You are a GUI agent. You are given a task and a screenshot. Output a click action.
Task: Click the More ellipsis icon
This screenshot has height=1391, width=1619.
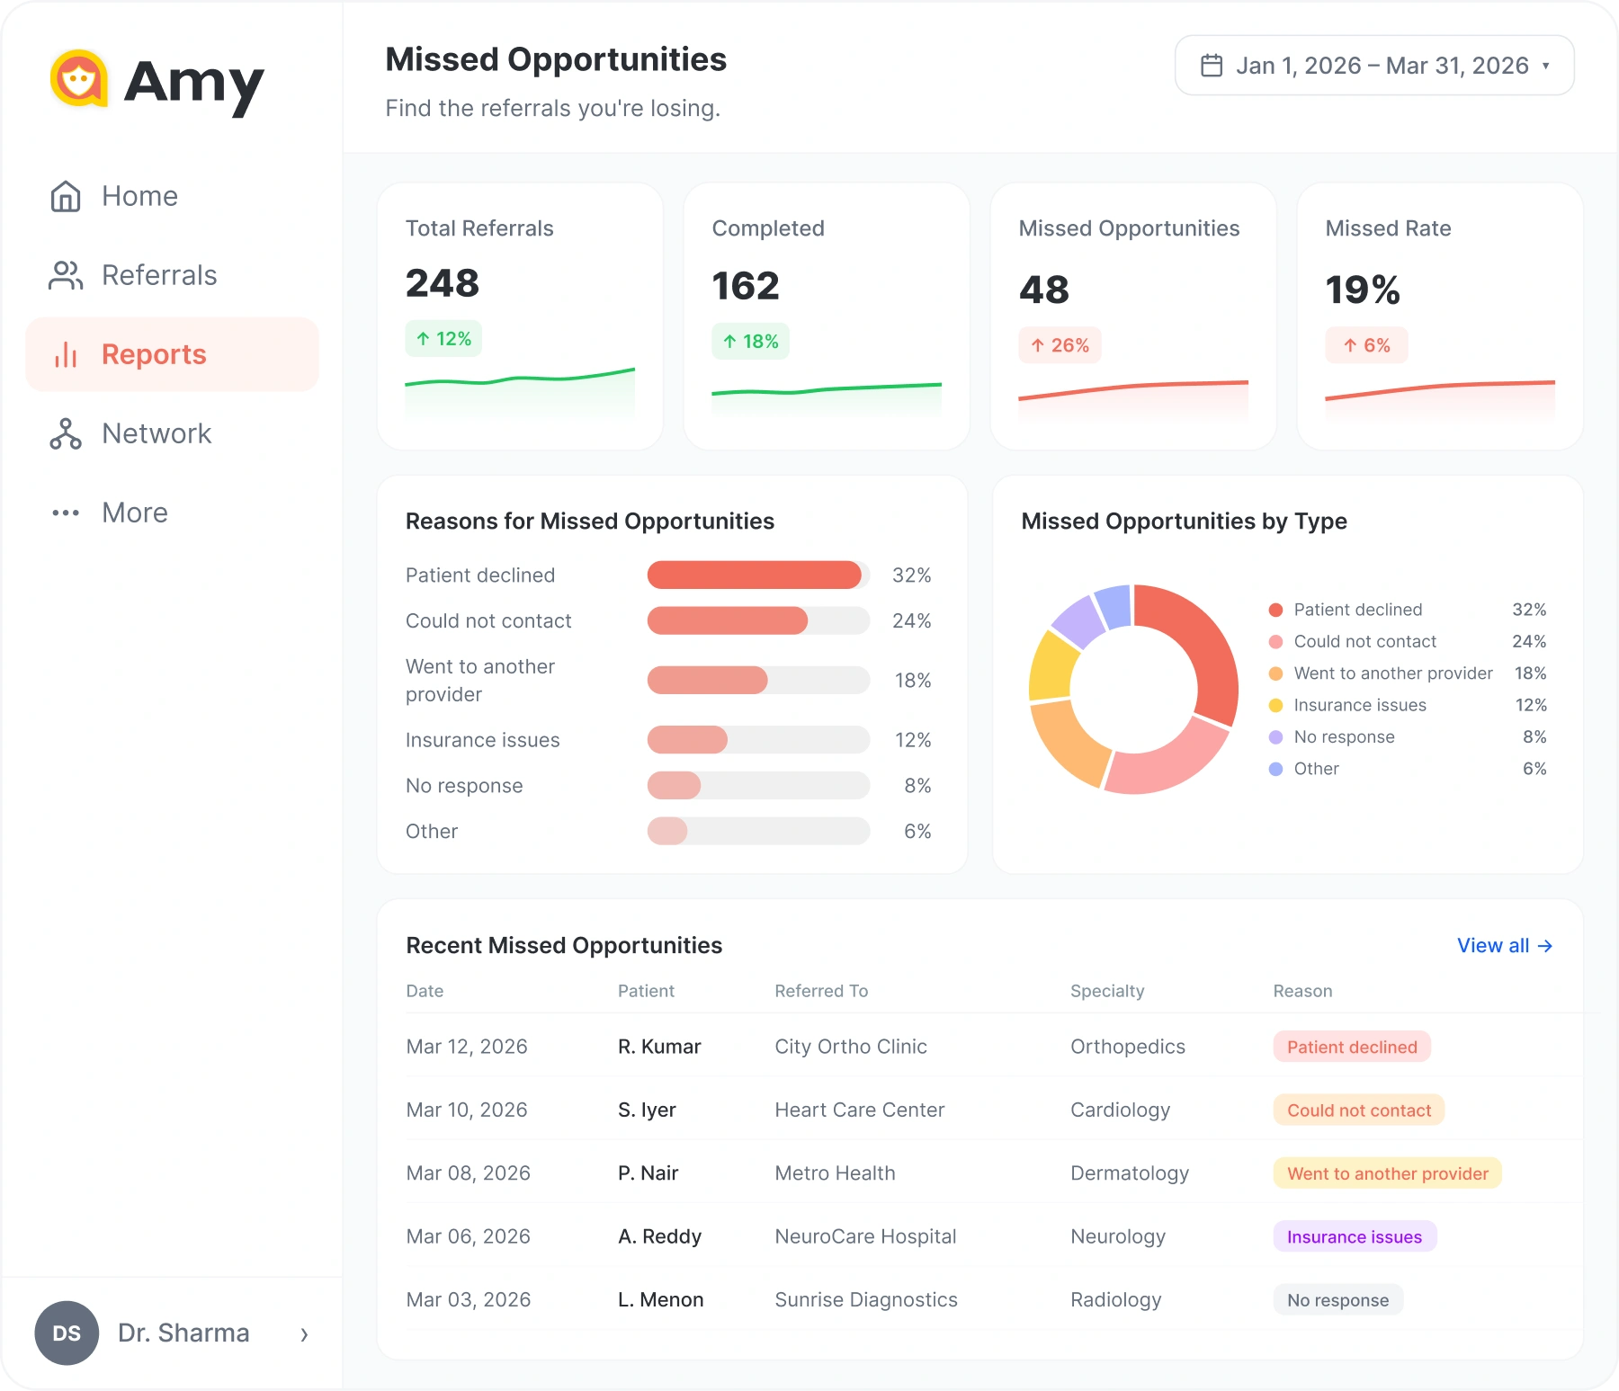[66, 513]
